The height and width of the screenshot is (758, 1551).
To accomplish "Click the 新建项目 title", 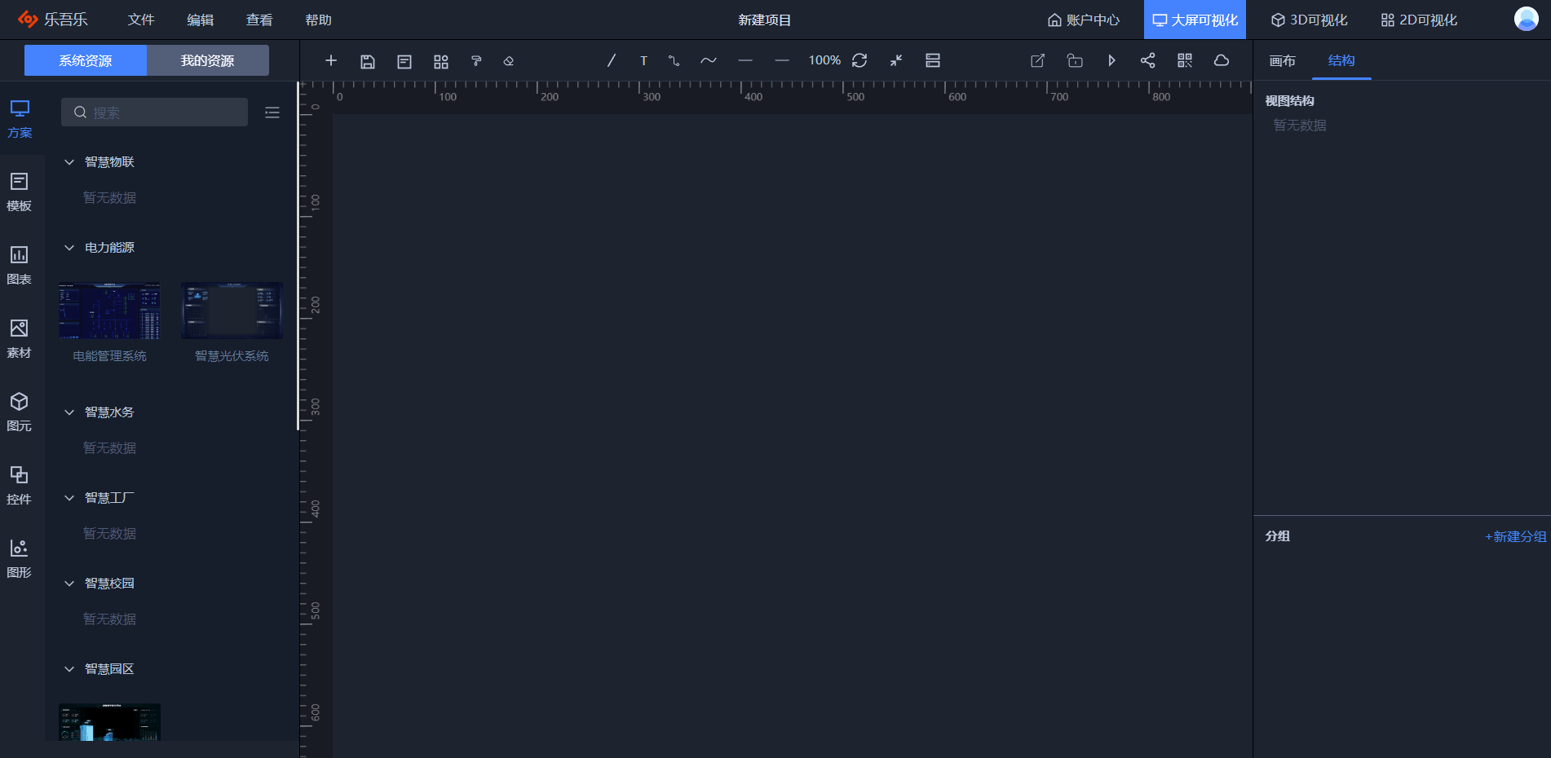I will point(764,20).
